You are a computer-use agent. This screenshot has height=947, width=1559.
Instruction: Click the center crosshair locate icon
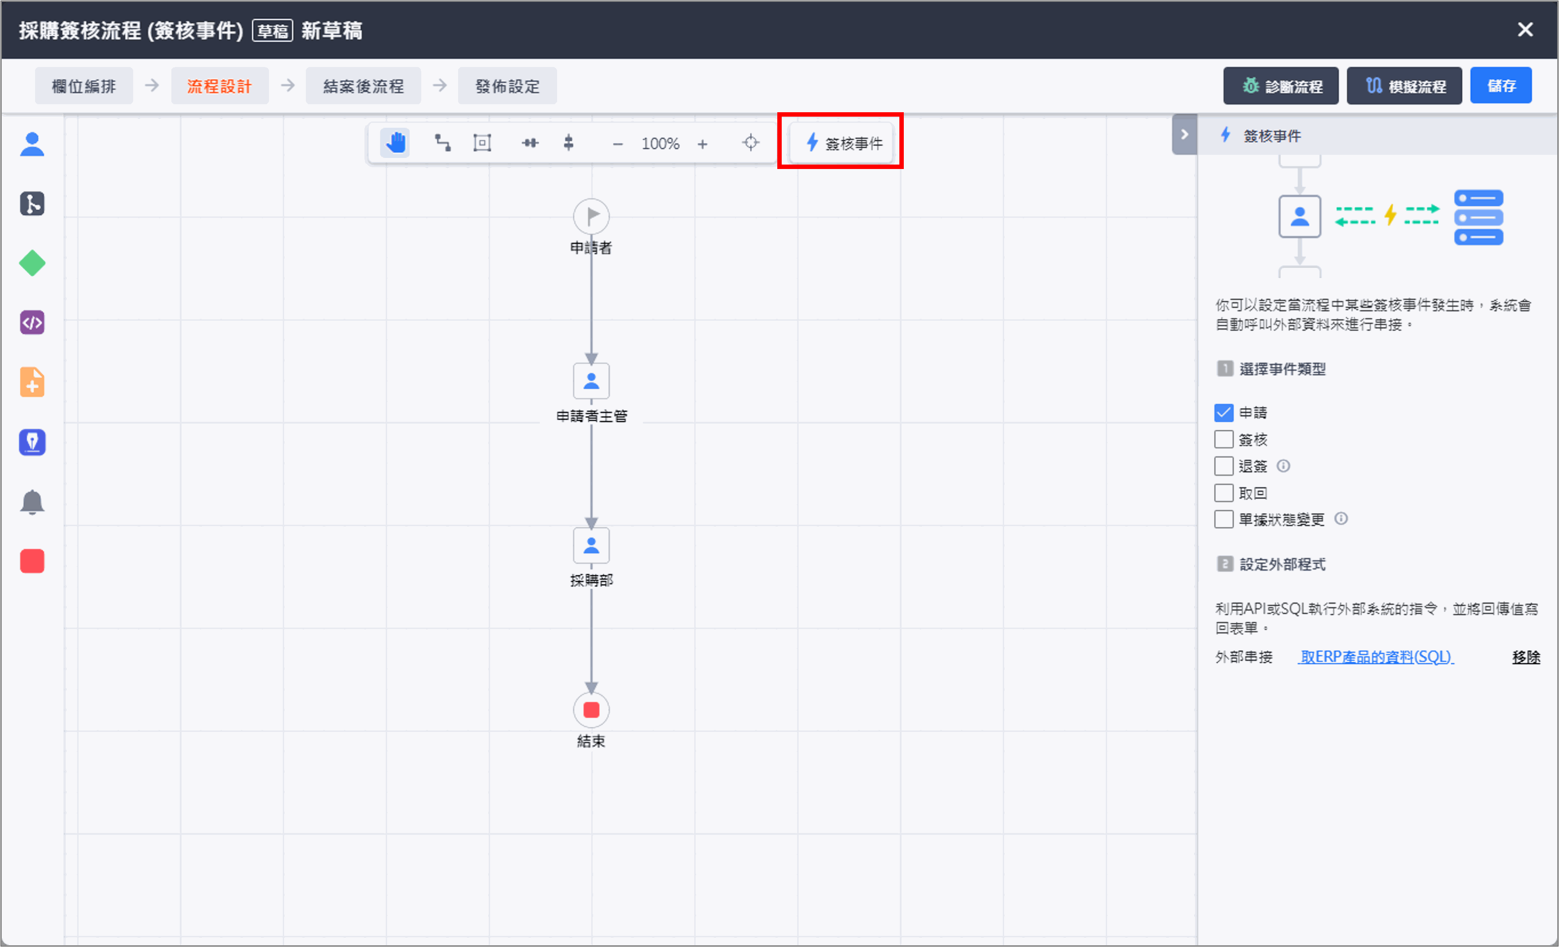750,143
